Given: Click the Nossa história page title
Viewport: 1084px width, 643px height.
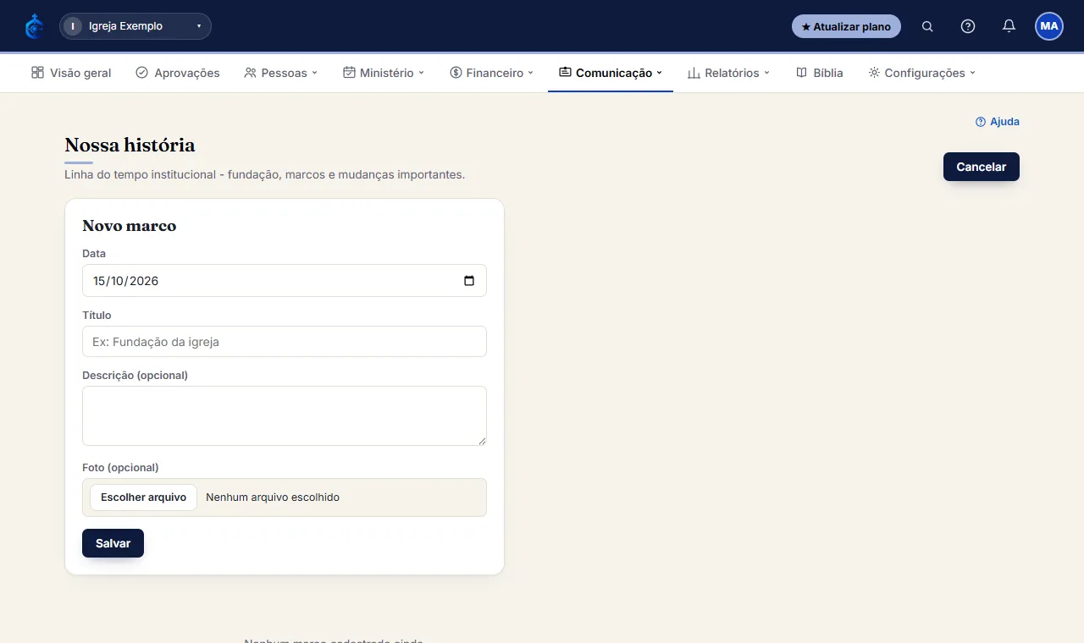Looking at the screenshot, I should 130,145.
